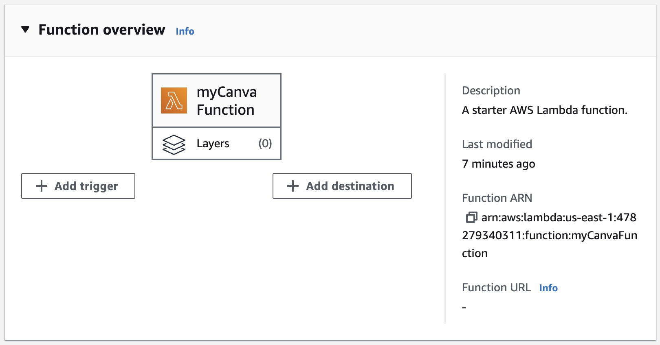Click the Add trigger button
This screenshot has width=660, height=345.
pyautogui.click(x=78, y=186)
